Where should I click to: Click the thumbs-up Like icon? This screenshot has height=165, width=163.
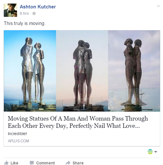click(6, 163)
